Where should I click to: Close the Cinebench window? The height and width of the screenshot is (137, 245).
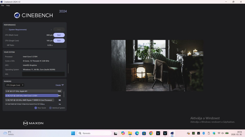241,2
